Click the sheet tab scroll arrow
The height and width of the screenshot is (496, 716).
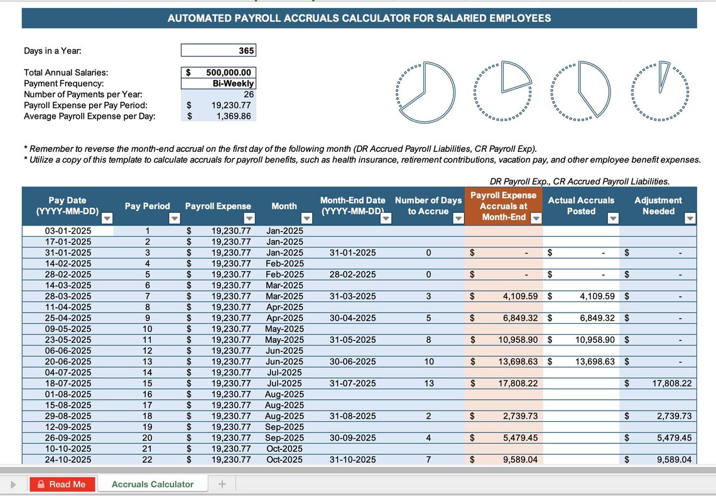13,485
